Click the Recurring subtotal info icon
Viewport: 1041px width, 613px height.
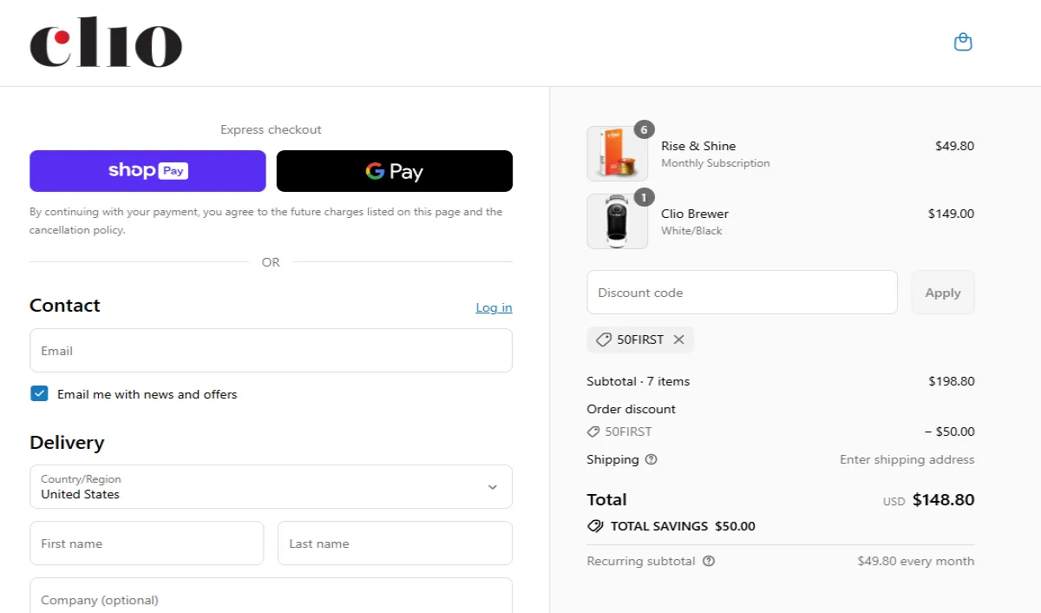(x=709, y=561)
